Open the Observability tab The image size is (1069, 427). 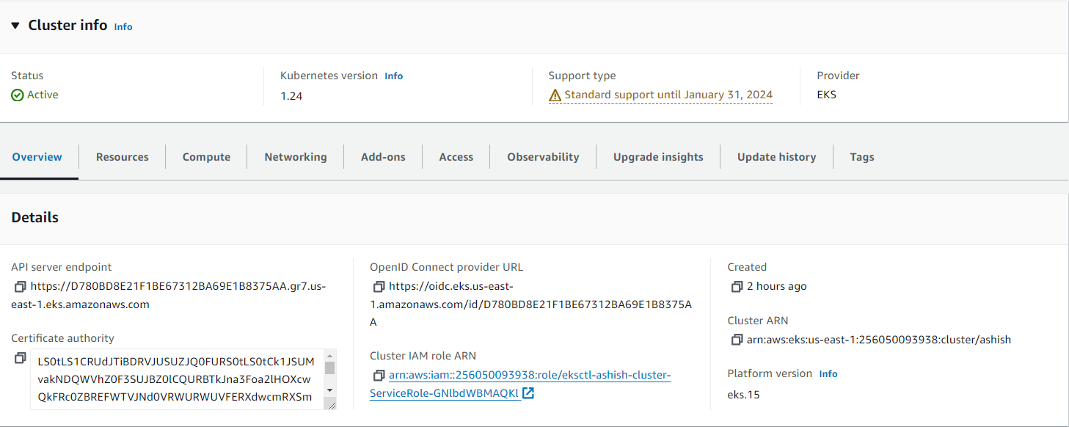543,157
